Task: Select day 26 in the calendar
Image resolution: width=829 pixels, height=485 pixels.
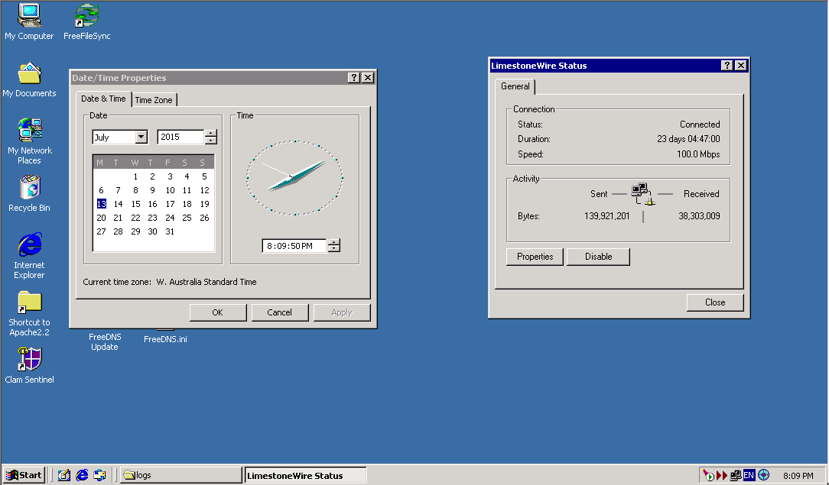Action: click(x=204, y=218)
